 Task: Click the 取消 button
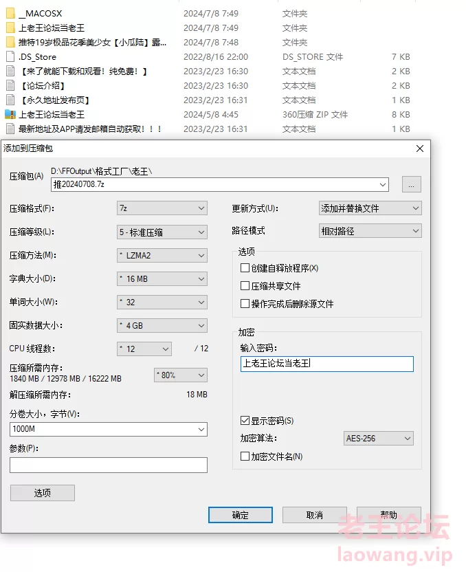tap(314, 515)
